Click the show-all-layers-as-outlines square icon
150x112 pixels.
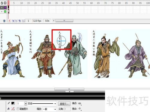click(x=5, y=3)
